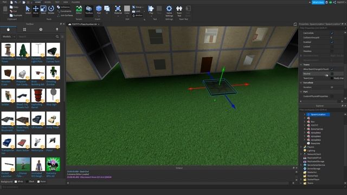Screen dimensions: 347x195
Task: Open the Toolbox Recent clock tab
Action: coord(41,29)
